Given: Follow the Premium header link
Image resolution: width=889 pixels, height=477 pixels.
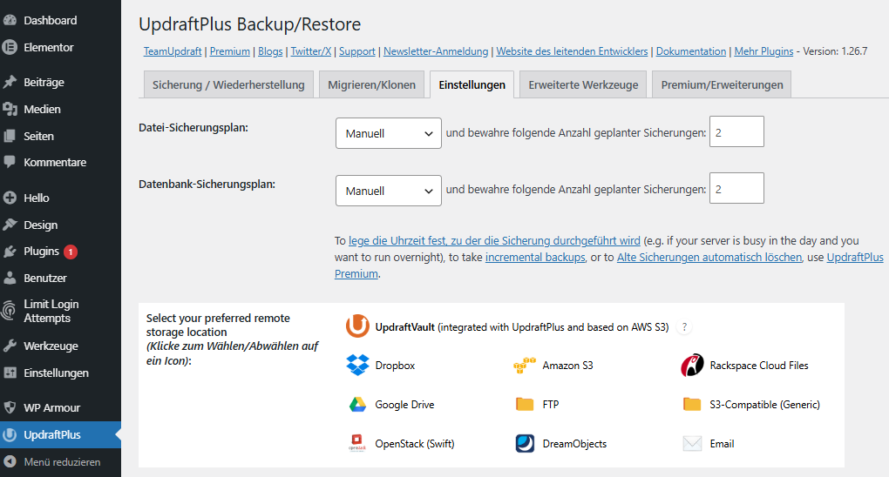Looking at the screenshot, I should pos(229,51).
